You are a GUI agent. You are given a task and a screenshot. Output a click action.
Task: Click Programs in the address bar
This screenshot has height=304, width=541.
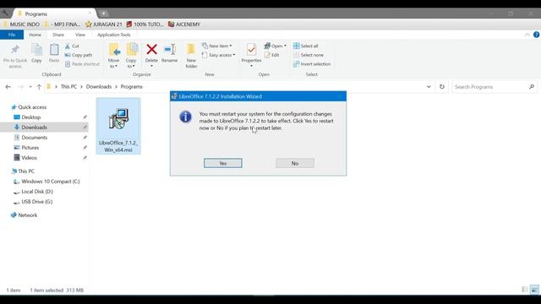click(x=132, y=86)
